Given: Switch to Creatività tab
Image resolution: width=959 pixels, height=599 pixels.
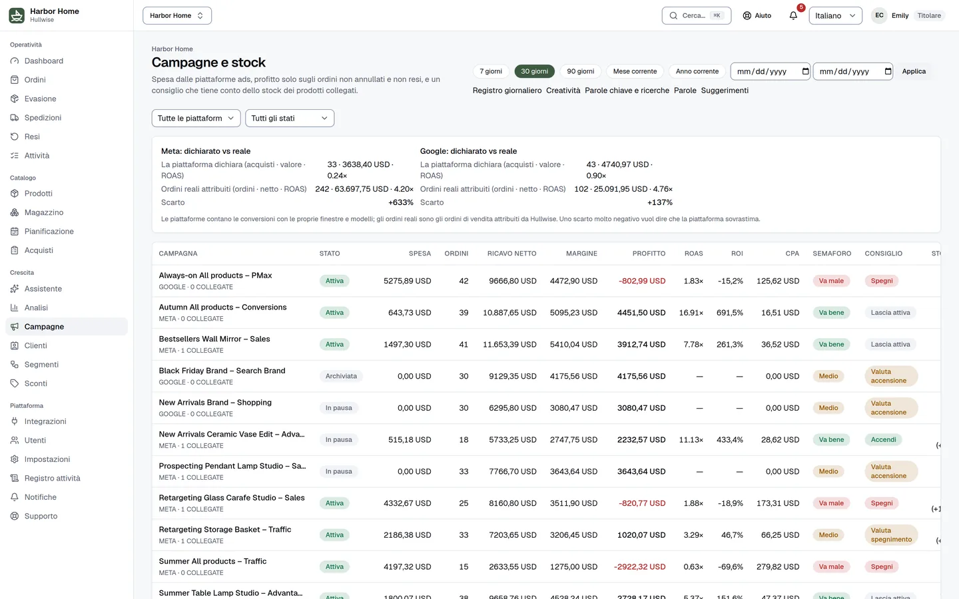Looking at the screenshot, I should (563, 91).
